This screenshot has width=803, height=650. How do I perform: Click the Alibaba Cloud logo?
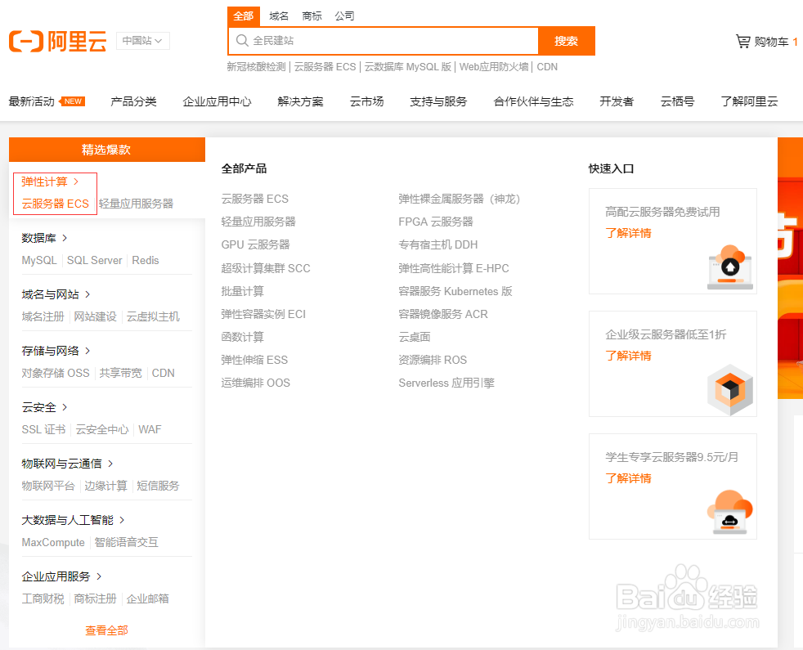click(x=57, y=41)
